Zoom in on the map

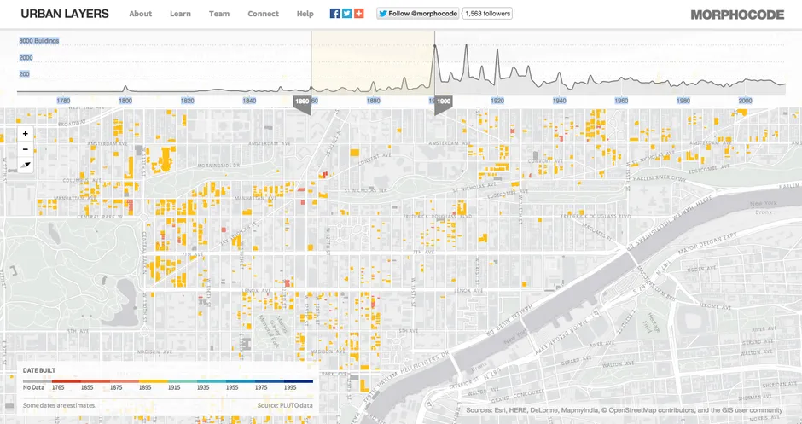26,134
